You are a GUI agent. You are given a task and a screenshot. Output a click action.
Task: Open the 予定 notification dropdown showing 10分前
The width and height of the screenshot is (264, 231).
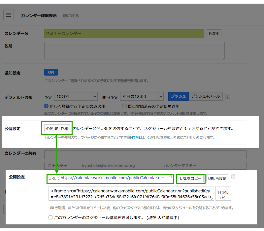(x=76, y=97)
